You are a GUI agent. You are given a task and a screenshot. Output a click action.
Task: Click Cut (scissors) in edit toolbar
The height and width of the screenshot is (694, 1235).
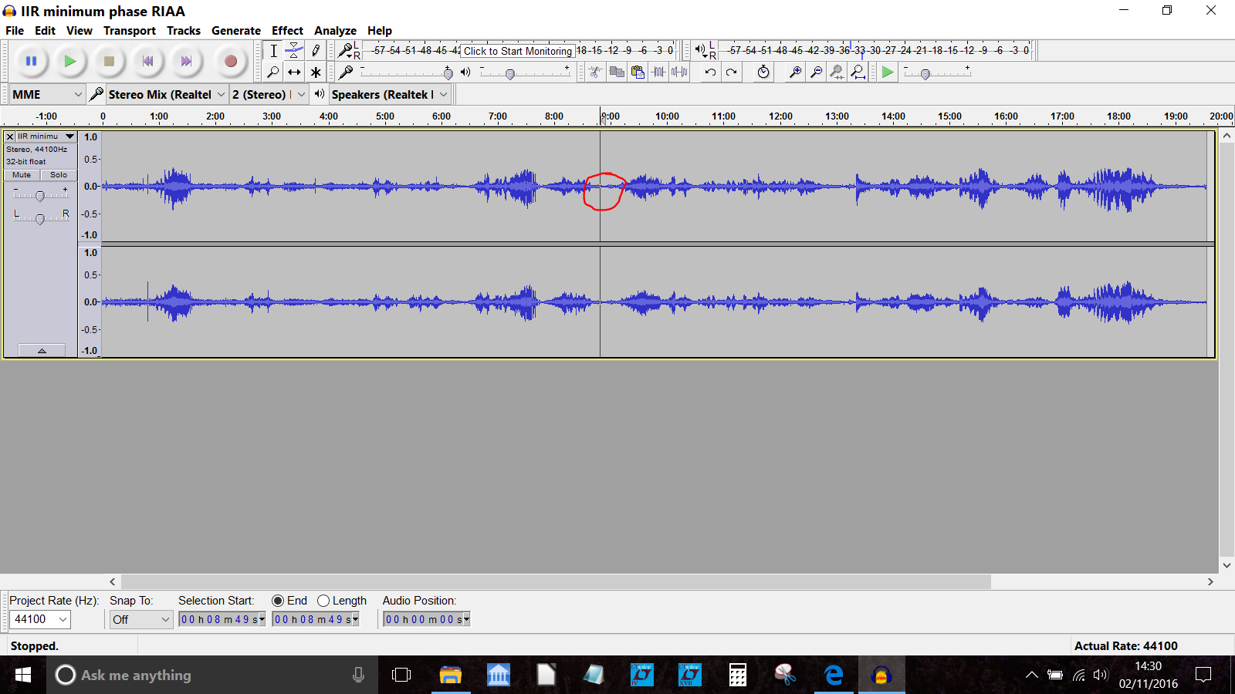(595, 72)
